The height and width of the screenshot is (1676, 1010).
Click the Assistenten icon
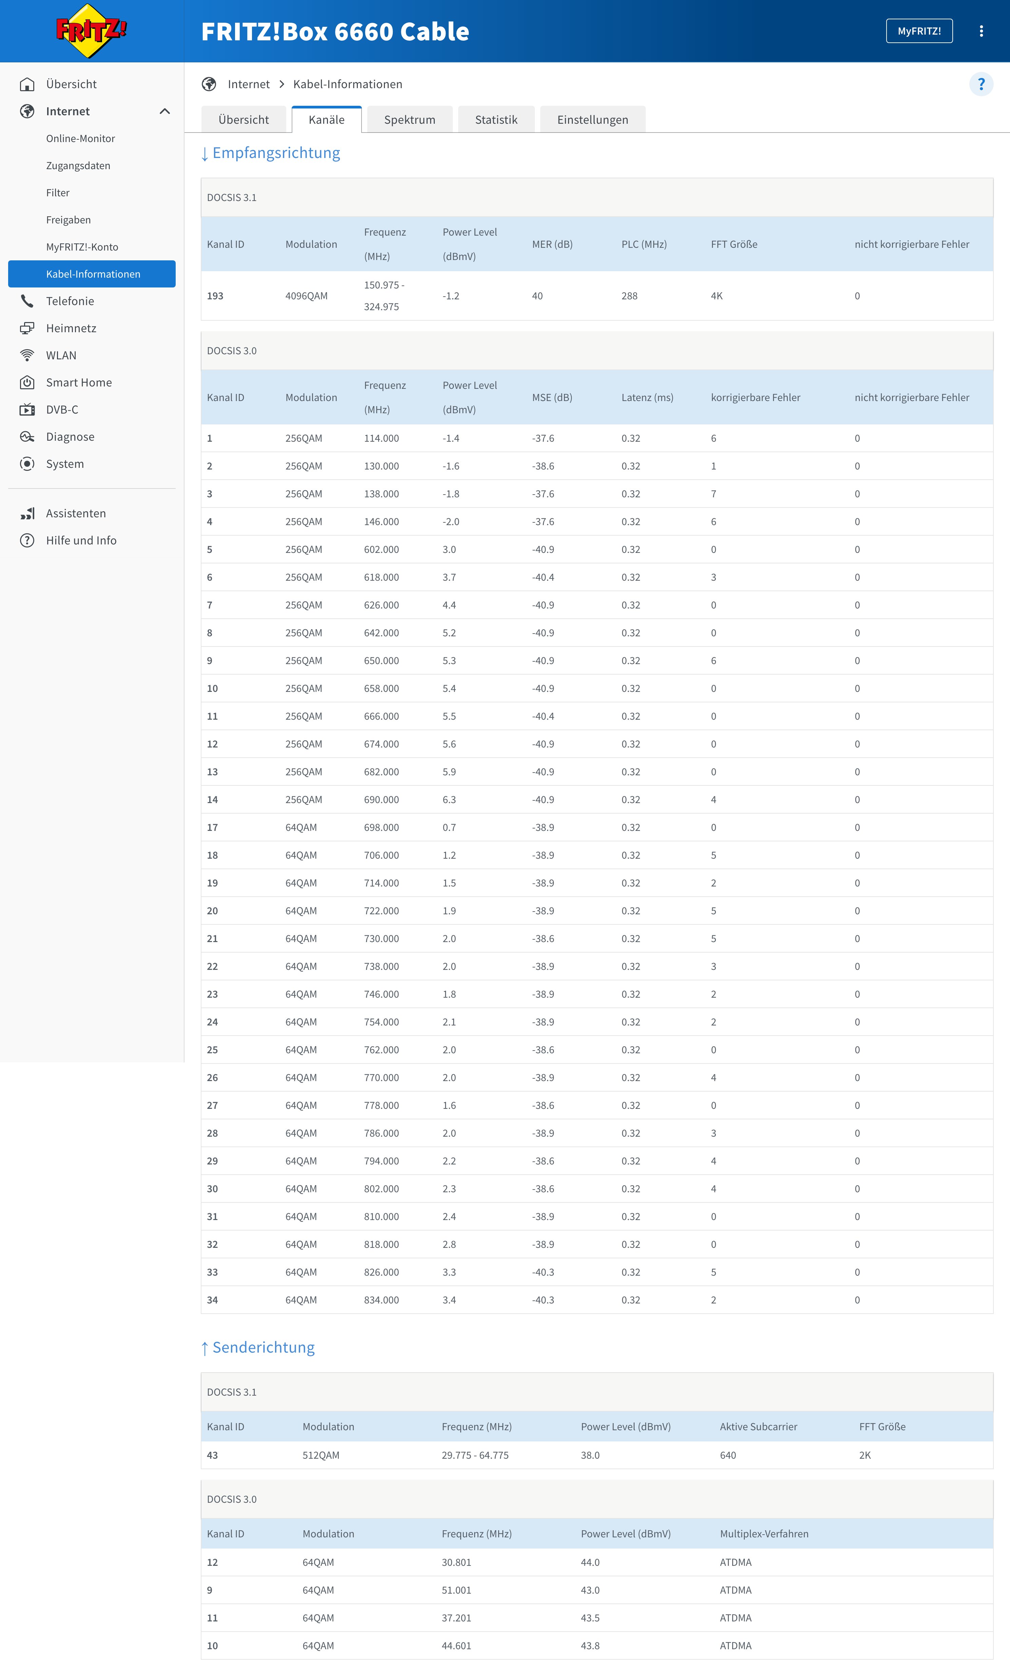[x=27, y=514]
